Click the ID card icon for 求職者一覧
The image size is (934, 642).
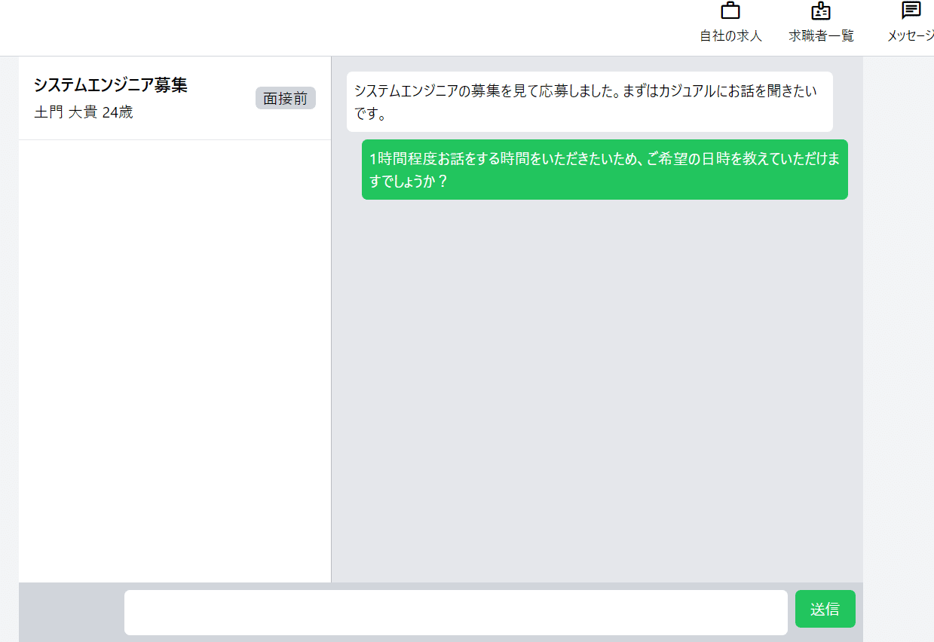[821, 11]
